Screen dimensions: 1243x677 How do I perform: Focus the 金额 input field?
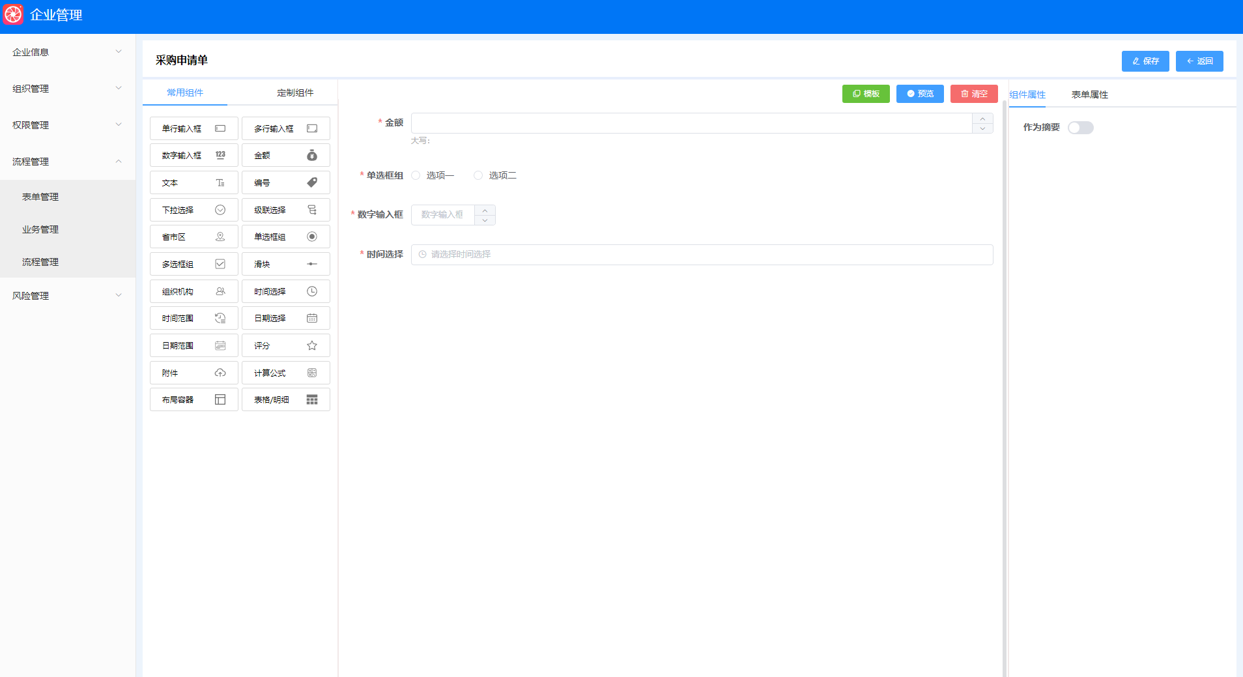point(692,123)
